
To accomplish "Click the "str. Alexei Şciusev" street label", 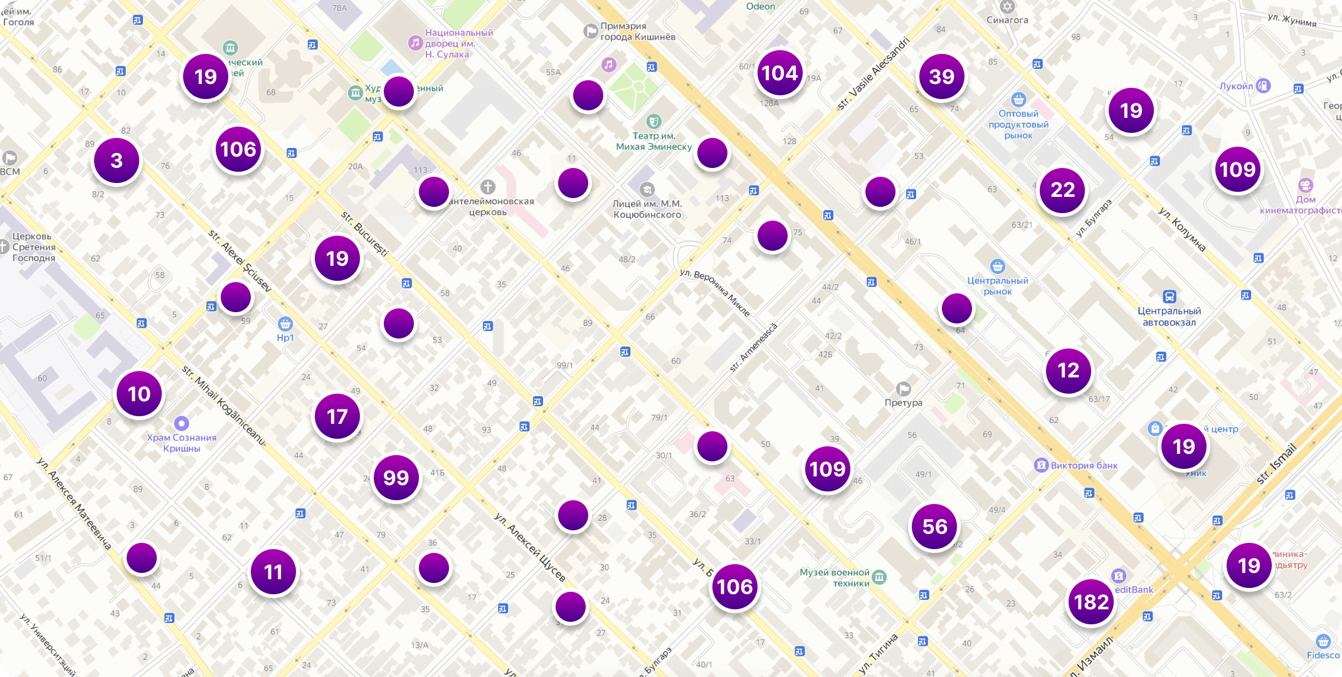I will pyautogui.click(x=240, y=261).
